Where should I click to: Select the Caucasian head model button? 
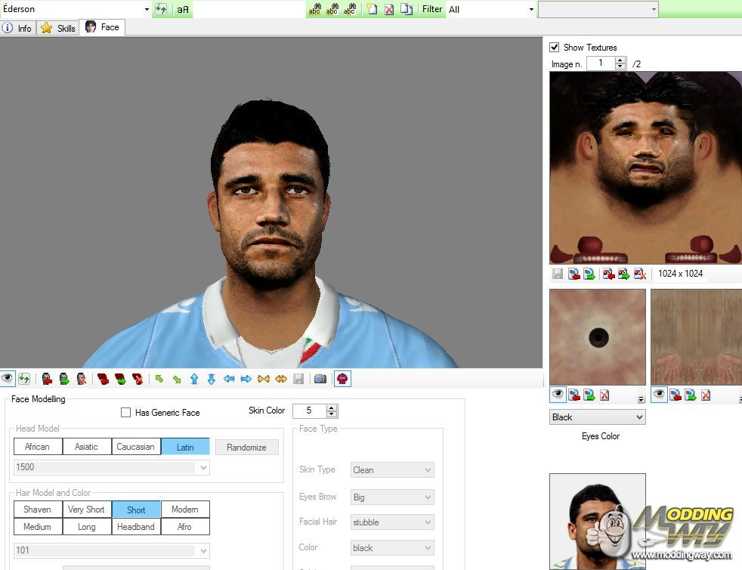(x=135, y=447)
